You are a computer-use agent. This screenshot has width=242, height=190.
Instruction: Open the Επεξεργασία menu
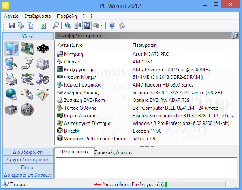tap(38, 16)
